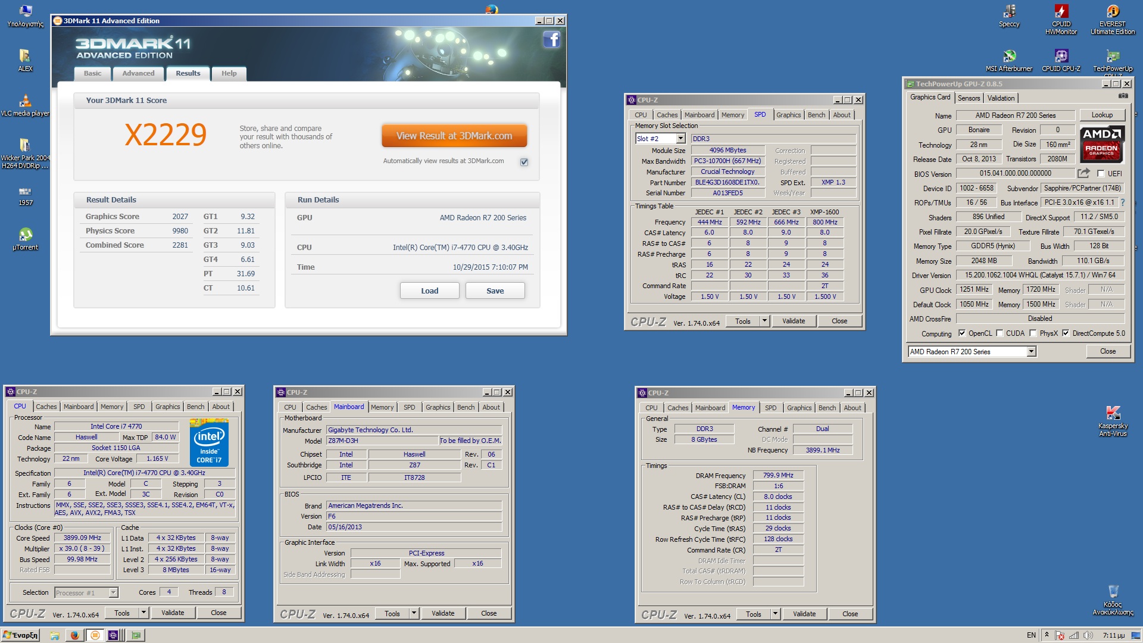Image resolution: width=1143 pixels, height=643 pixels.
Task: Click the AMD Radeon logo in GPU-Z
Action: [1101, 144]
